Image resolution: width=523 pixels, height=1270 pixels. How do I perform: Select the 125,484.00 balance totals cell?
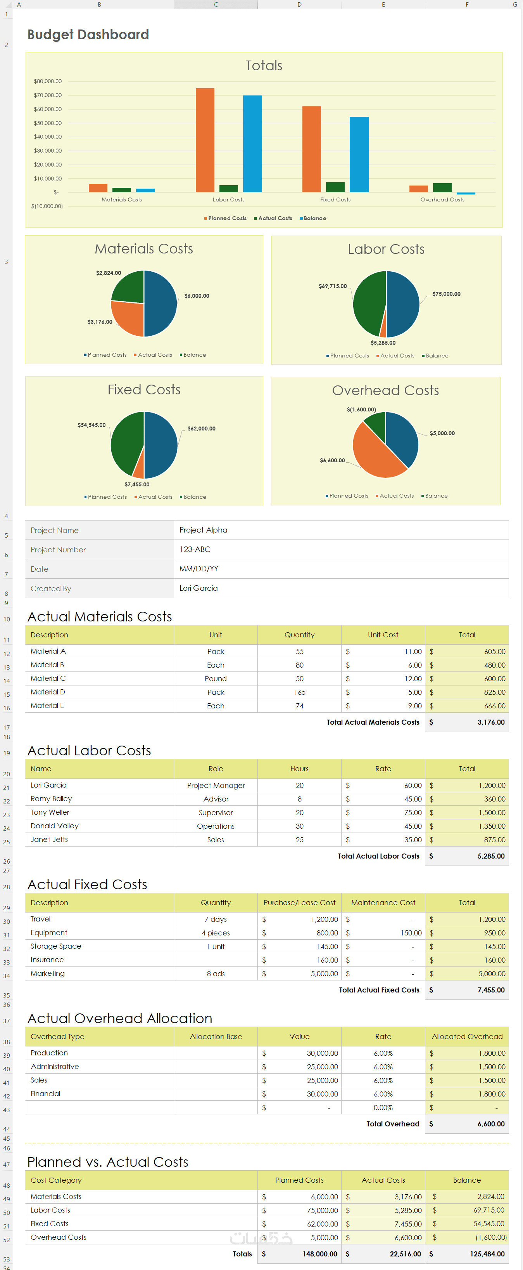pos(467,1254)
